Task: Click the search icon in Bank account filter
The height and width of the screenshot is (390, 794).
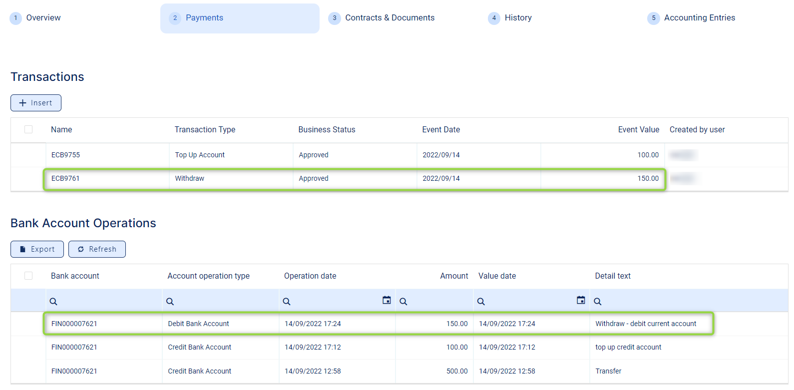Action: [x=53, y=302]
